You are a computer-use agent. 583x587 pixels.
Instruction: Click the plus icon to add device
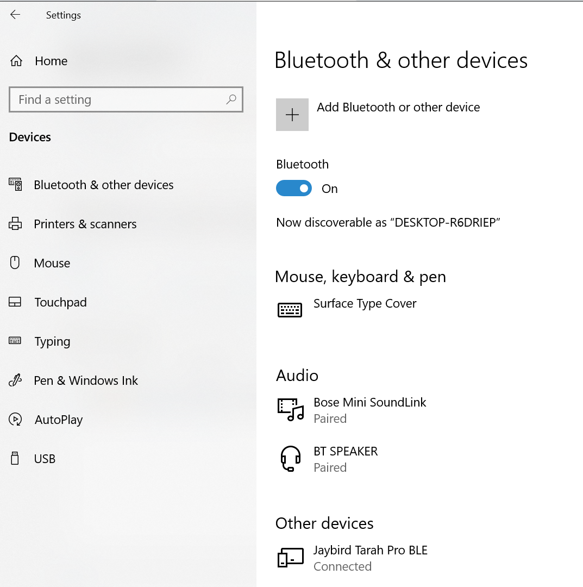click(292, 115)
